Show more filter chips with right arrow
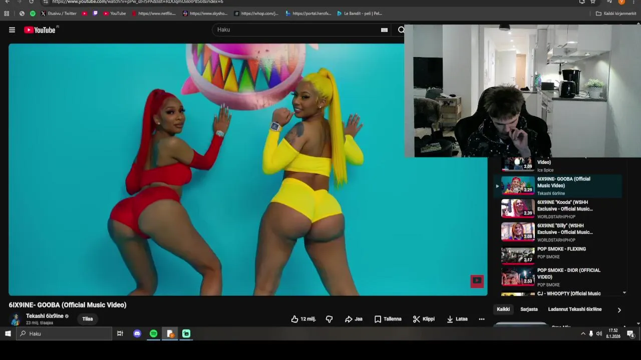The image size is (641, 360). pos(619,310)
